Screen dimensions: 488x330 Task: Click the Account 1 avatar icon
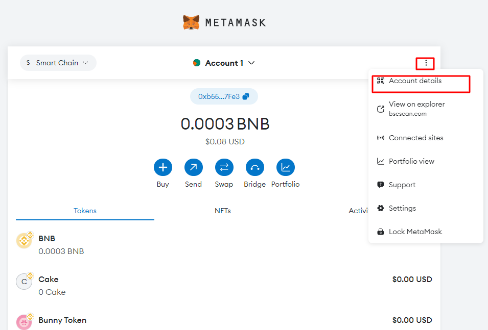pos(197,63)
